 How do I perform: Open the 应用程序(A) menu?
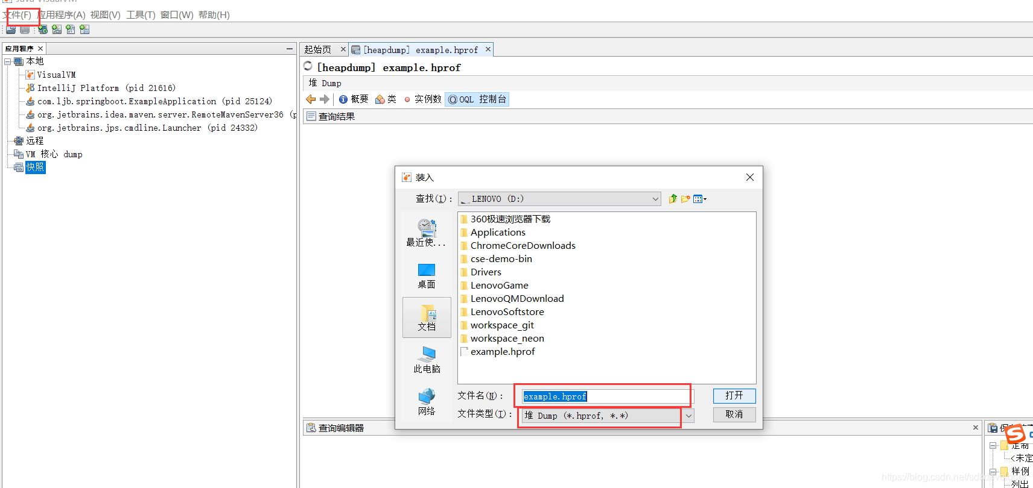[62, 15]
